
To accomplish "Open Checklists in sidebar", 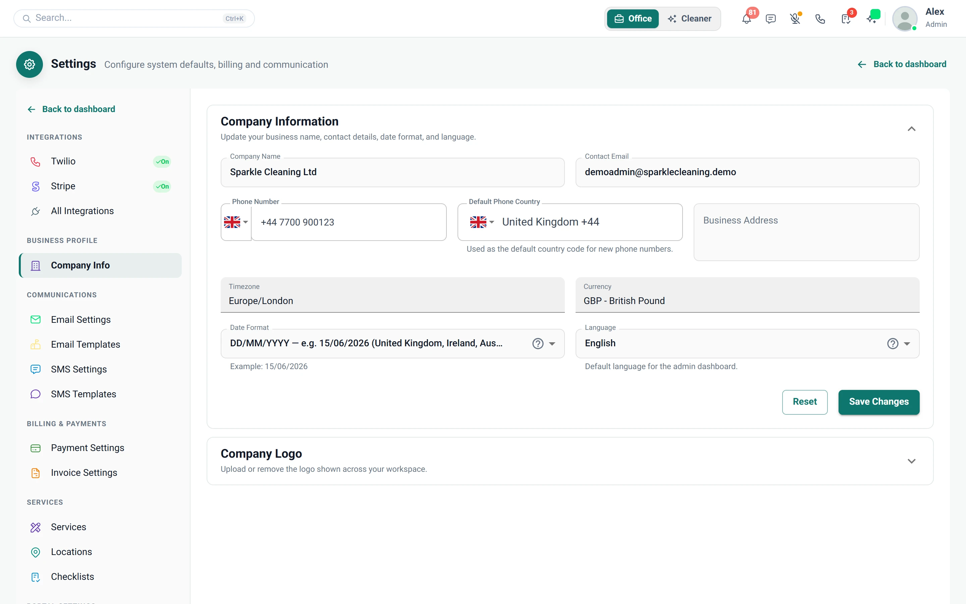I will click(100, 576).
